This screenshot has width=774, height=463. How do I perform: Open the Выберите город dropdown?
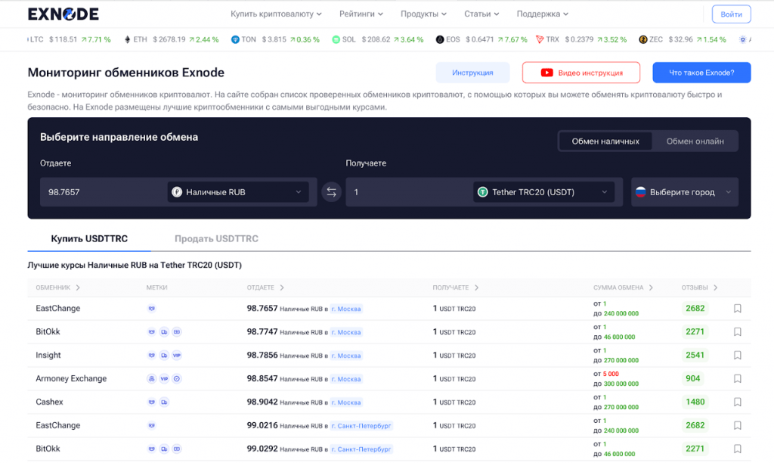click(x=685, y=192)
